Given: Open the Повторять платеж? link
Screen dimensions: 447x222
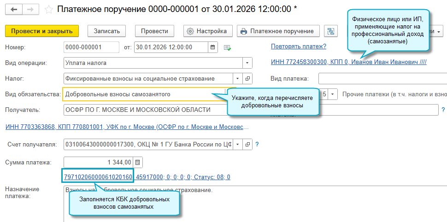Looking at the screenshot, I should tap(298, 46).
